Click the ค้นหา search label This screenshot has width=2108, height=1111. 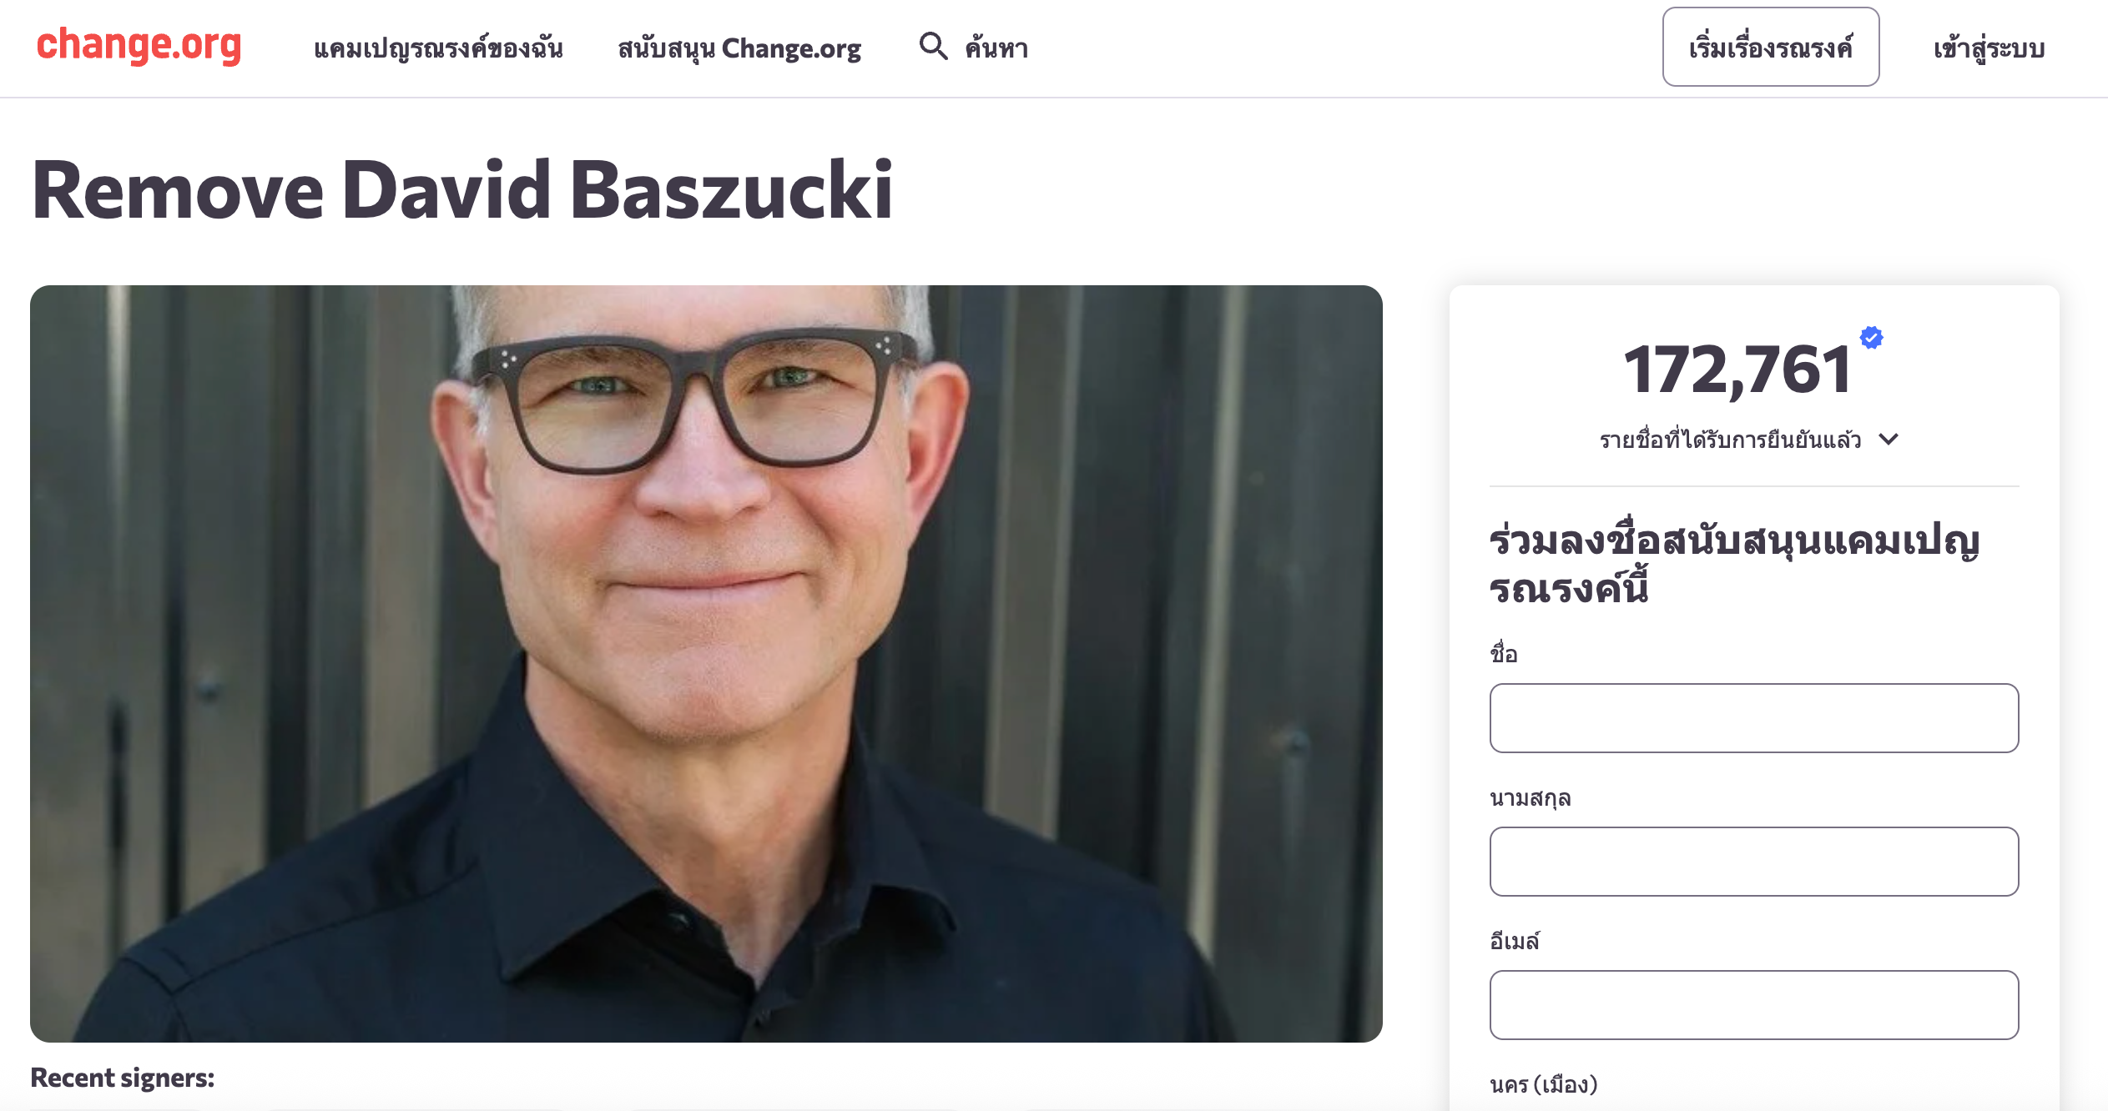[x=996, y=48]
